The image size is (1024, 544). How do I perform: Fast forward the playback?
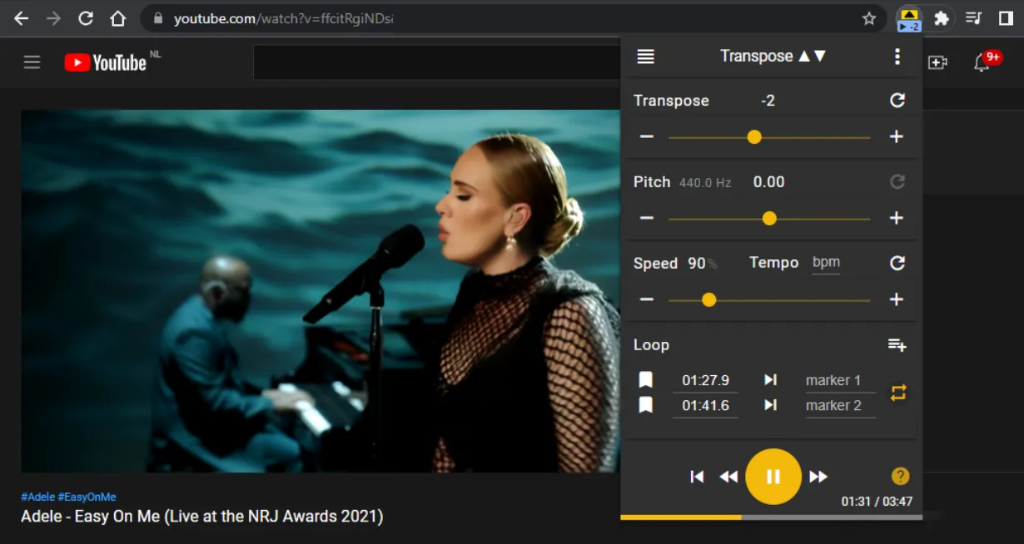[x=818, y=476]
